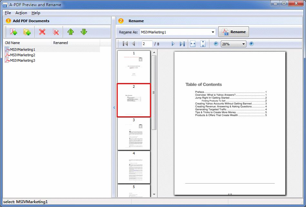Open the 28% zoom level dropdown
The image size is (306, 207).
coord(243,44)
